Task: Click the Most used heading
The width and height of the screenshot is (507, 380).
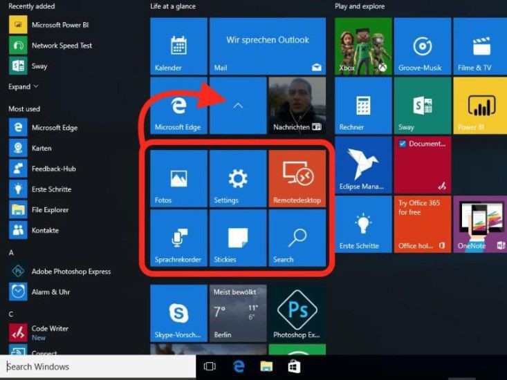Action: [24, 108]
